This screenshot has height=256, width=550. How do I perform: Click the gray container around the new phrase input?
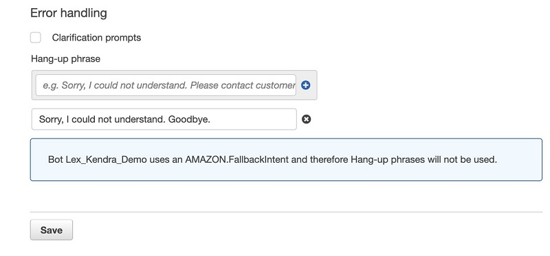point(175,85)
